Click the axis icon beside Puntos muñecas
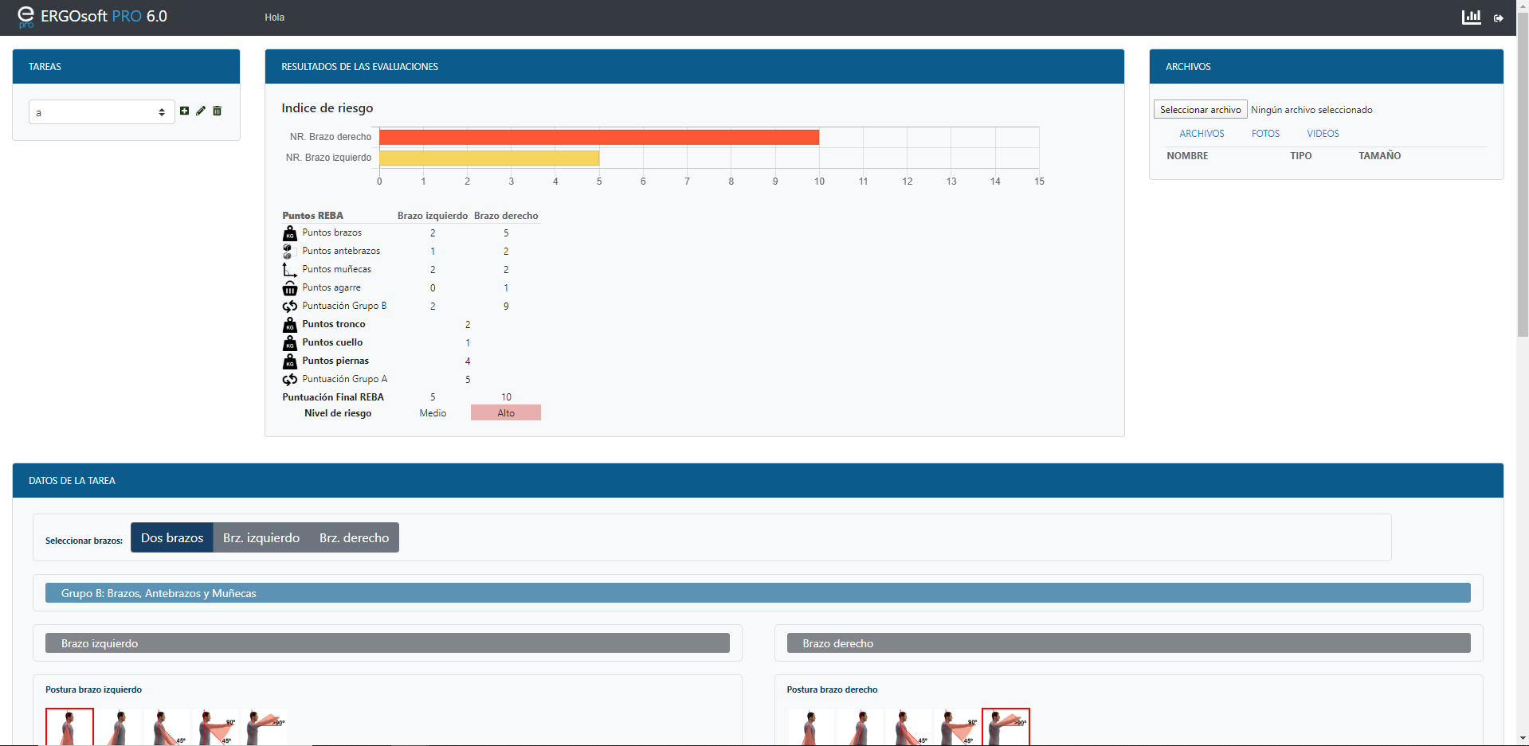This screenshot has height=746, width=1529. [x=290, y=270]
